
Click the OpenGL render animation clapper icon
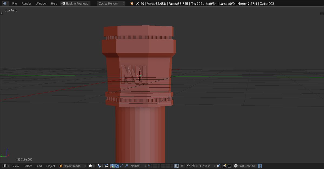coord(229,166)
